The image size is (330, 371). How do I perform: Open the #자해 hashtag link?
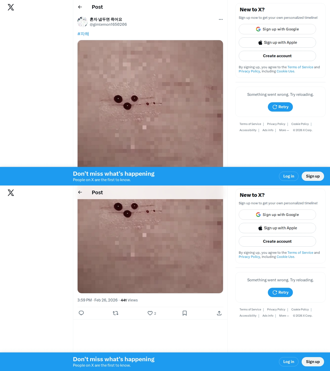click(x=83, y=34)
